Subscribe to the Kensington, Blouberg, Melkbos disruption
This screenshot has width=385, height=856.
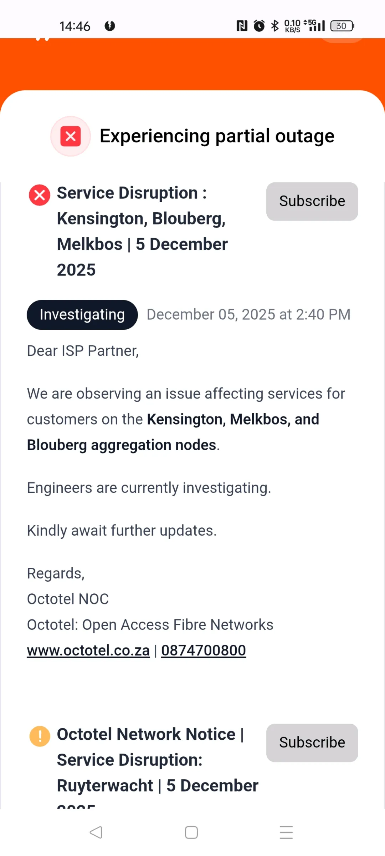coord(312,201)
